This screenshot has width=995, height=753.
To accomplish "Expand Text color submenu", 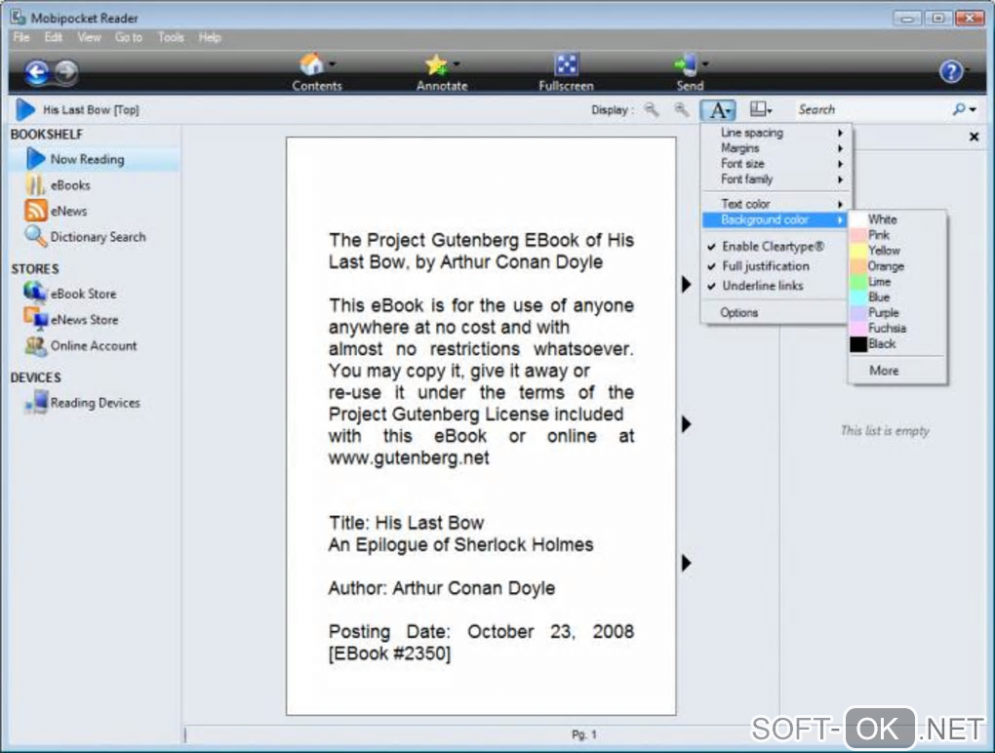I will [x=775, y=204].
